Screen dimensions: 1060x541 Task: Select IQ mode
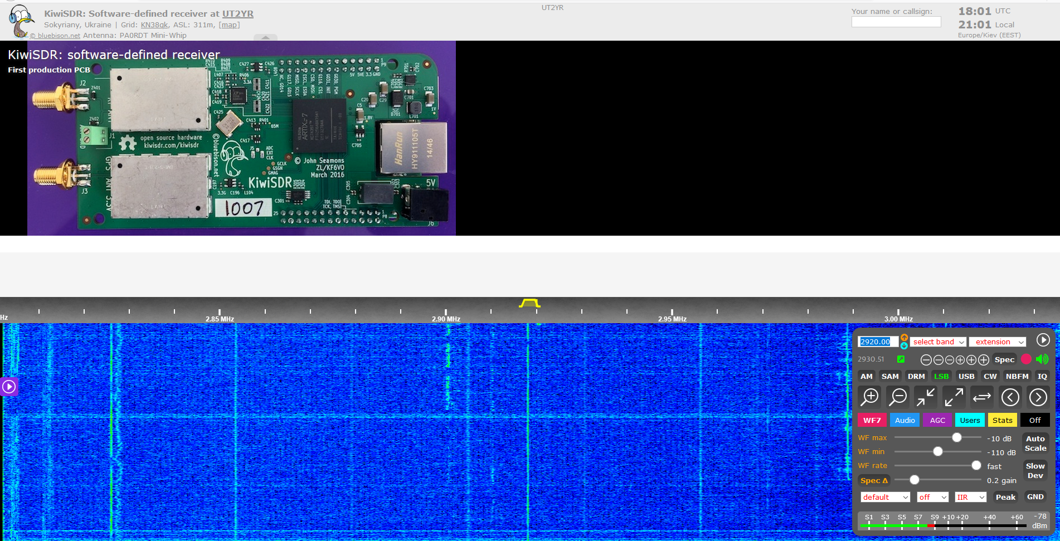coord(1042,376)
